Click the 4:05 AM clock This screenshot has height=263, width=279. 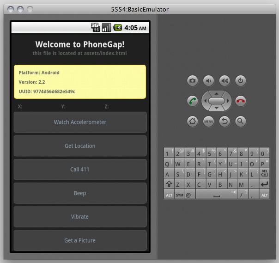(x=135, y=28)
